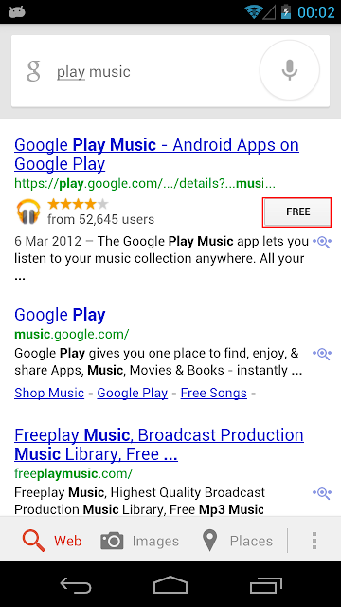
Task: Tap the Google Play Music headphones icon
Action: [x=28, y=212]
